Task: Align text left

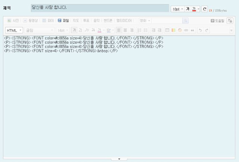Action: (x=119, y=30)
